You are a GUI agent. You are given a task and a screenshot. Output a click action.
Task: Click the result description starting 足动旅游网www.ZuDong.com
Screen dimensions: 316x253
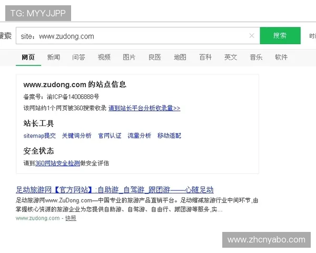tap(137, 205)
